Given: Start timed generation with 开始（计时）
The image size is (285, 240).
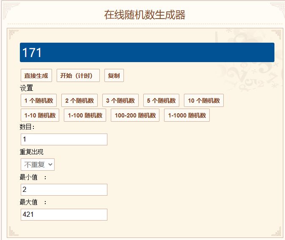Looking at the screenshot, I should pos(78,75).
